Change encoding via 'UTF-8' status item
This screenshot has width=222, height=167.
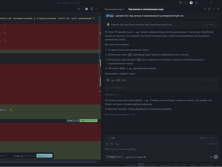[x=176, y=165]
